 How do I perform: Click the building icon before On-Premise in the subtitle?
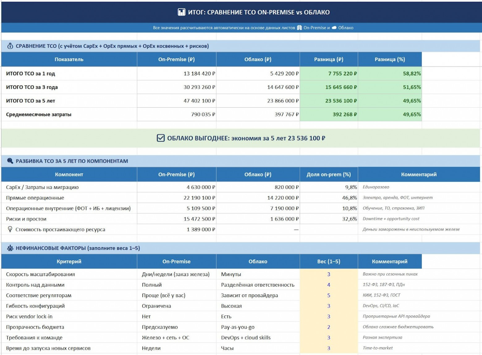(x=299, y=28)
